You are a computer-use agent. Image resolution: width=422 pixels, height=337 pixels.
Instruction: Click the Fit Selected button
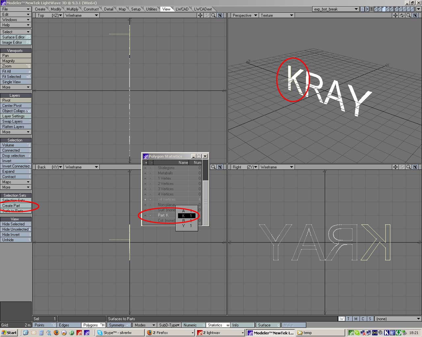click(x=16, y=77)
